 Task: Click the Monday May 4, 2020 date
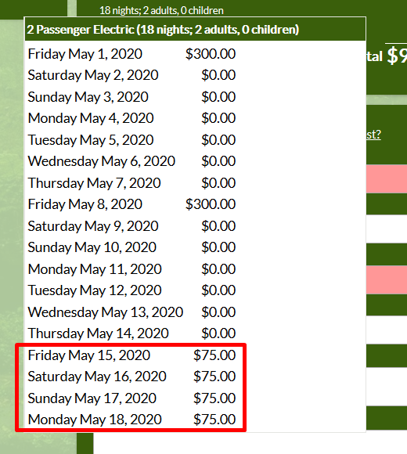click(x=91, y=118)
